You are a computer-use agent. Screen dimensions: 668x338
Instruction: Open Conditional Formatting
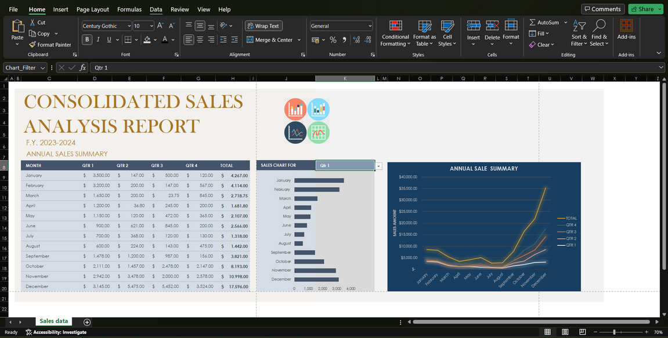click(395, 33)
